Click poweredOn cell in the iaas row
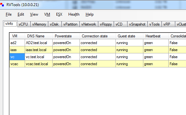Viewport: 186px width, 115px height. [66, 50]
